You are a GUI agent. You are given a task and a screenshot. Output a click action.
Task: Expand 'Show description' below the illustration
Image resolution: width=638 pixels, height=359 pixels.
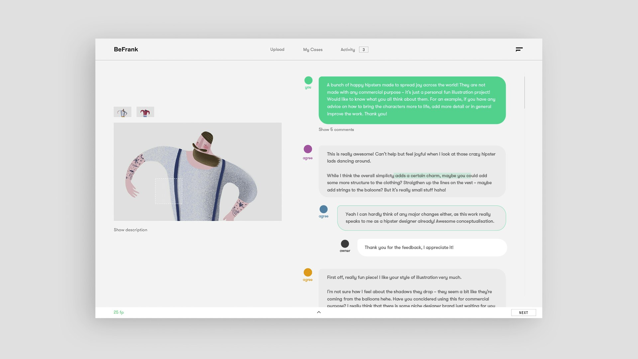click(x=130, y=230)
